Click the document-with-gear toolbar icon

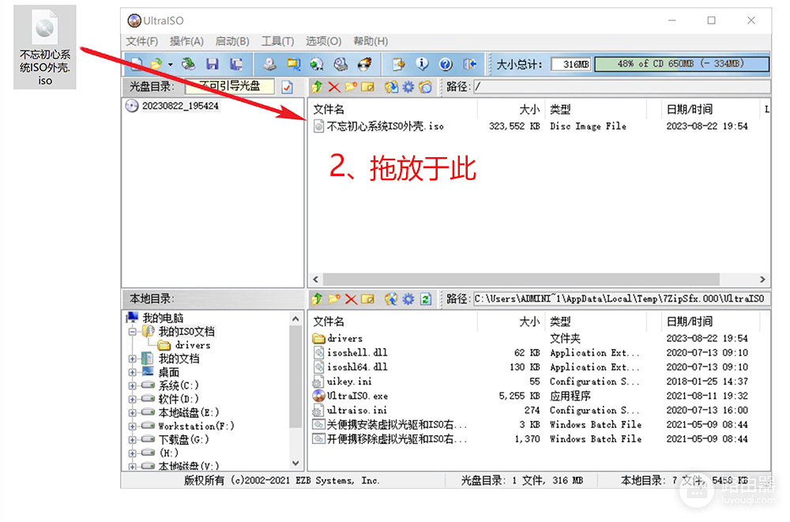tap(398, 64)
